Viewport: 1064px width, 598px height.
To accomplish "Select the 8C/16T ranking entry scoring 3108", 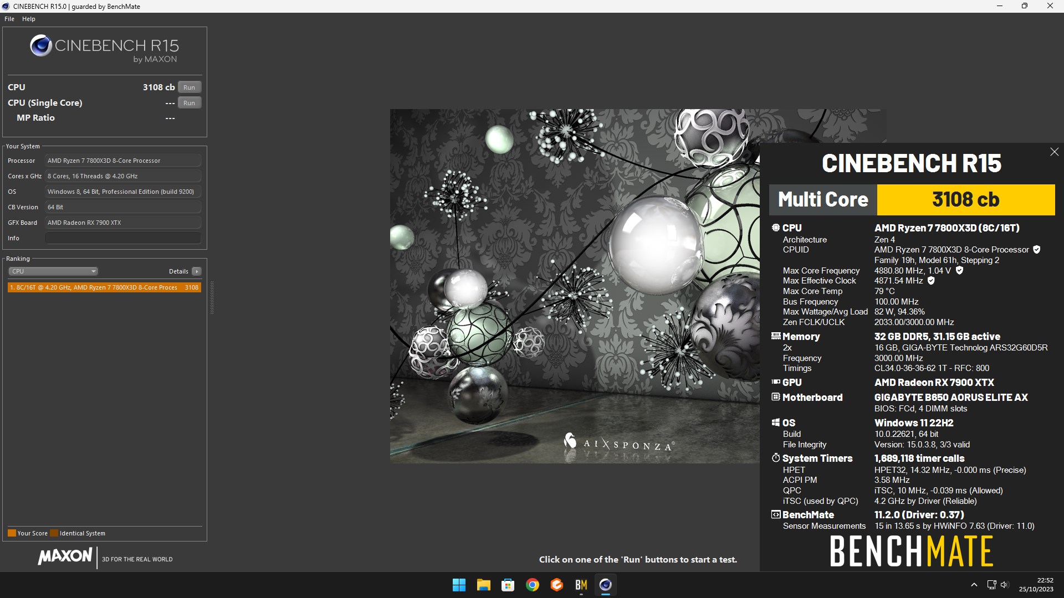I will pos(104,287).
